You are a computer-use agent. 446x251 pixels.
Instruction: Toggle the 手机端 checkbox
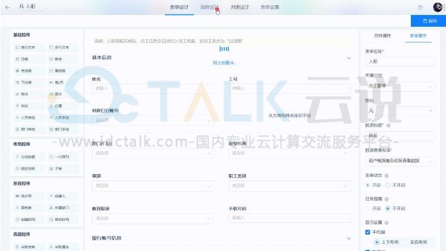pyautogui.click(x=367, y=232)
